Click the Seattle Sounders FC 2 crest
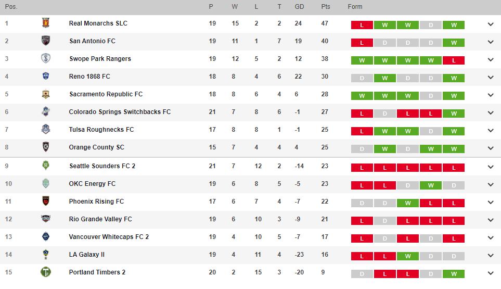The image size is (501, 289). (46, 166)
